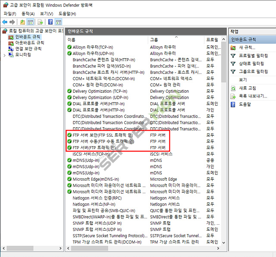Viewport: 276px width, 257px height.
Task: Click the Forward arrow toolbar icon
Action: (x=12, y=22)
